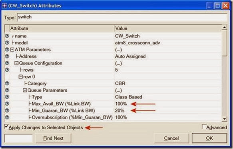Select the model attribute label
This screenshot has width=233, height=149.
(21, 43)
